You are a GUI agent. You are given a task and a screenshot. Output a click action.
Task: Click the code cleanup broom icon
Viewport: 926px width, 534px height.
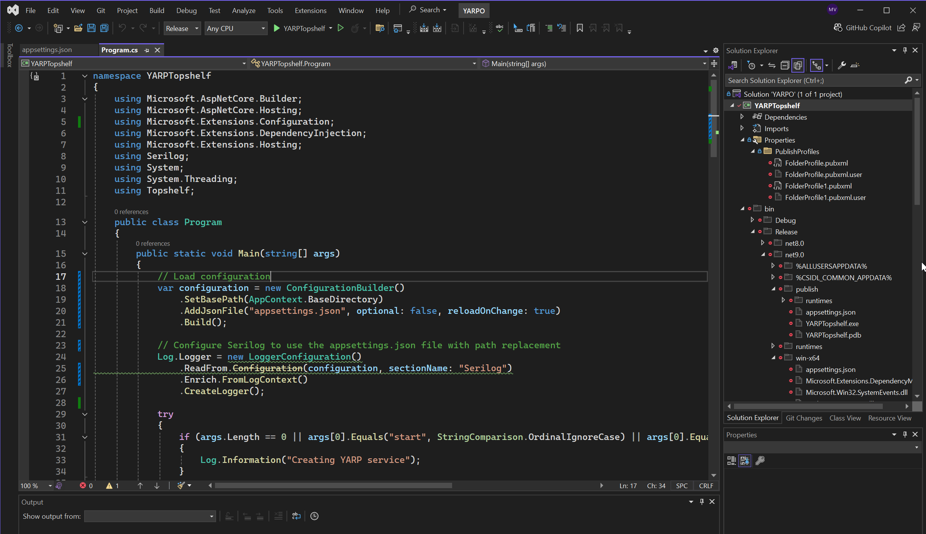tap(181, 485)
